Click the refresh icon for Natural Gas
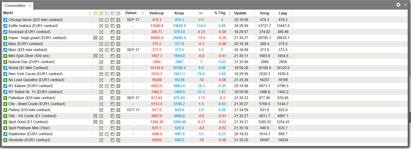This screenshot has width=411, height=149. (x=101, y=62)
